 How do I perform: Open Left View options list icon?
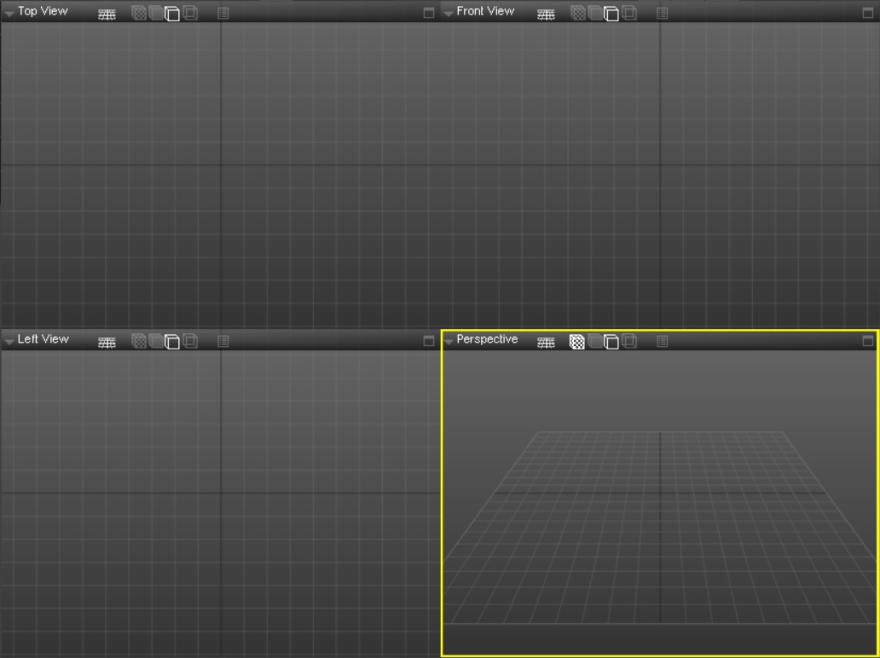(223, 341)
